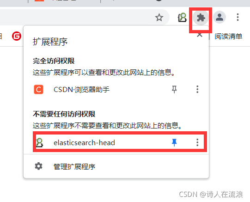250x202 pixels.
Task: Switch to the tab with orange favicon
Action: click(x=64, y=1)
